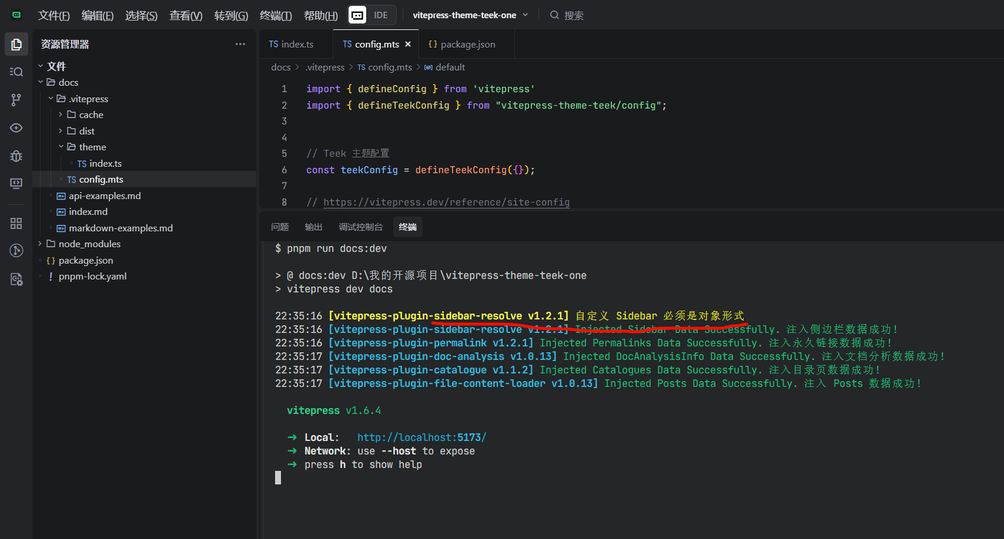
Task: Open the Search panel icon in activity bar
Action: (16, 72)
